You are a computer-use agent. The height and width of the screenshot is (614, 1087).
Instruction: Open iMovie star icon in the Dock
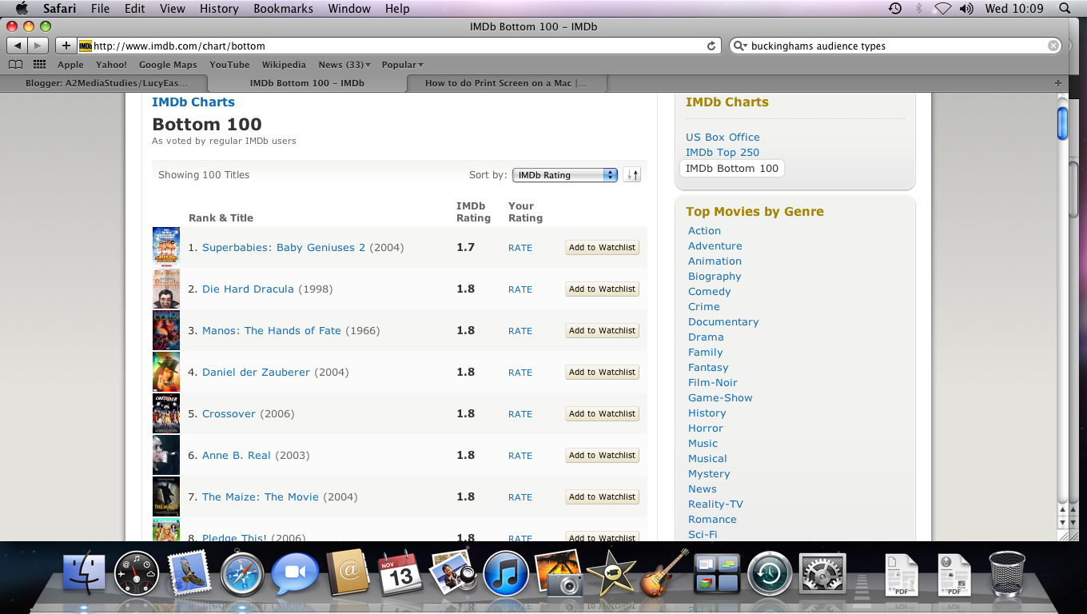click(x=611, y=572)
